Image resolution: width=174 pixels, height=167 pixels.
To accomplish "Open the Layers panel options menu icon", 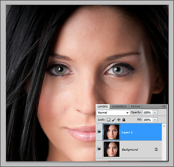I will 164,107.
